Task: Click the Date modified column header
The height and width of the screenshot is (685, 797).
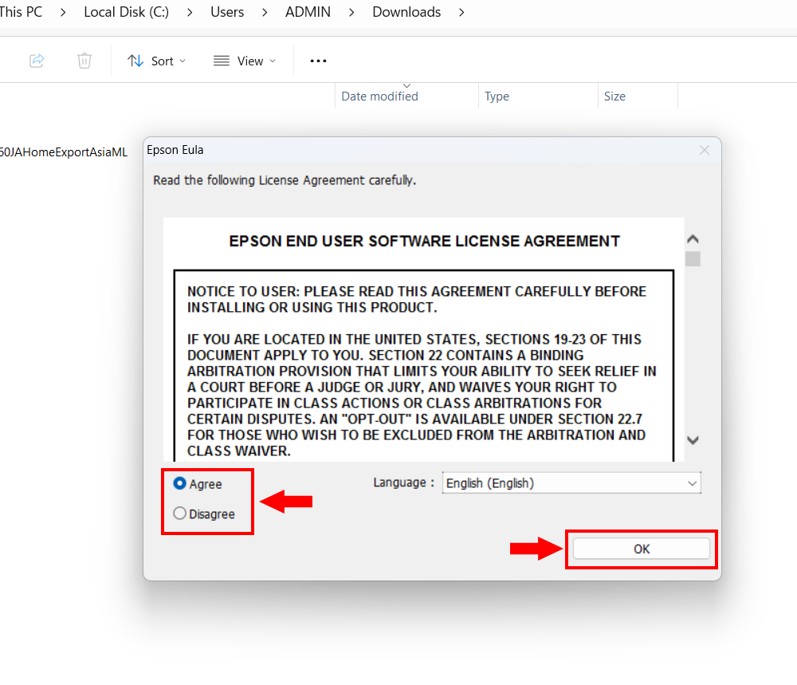Action: 406,96
